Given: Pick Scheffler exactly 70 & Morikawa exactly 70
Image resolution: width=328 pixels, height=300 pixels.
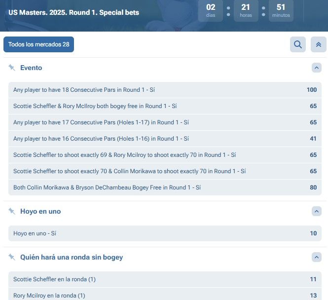Looking at the screenshot, I should point(165,171).
